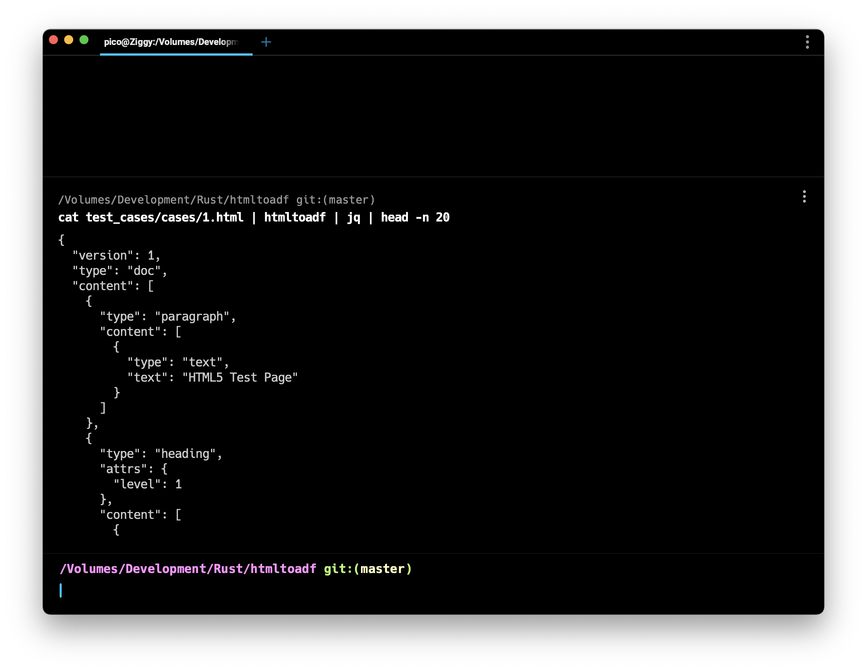Click the 'cat test_cases/cases/1.html' command text

click(151, 218)
